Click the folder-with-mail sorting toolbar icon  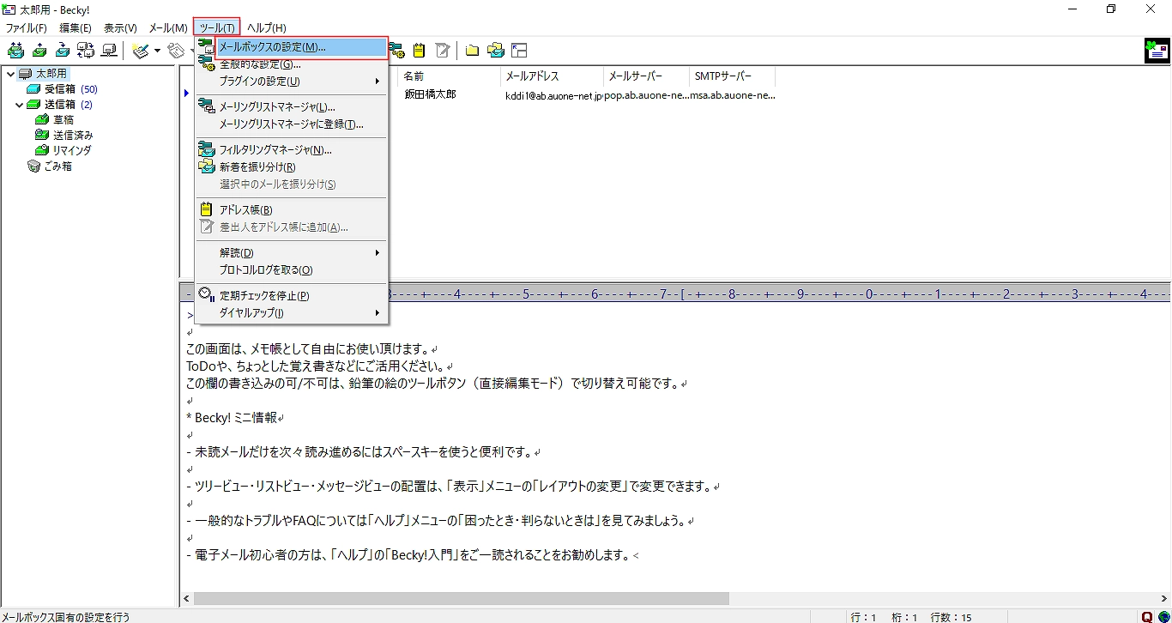pyautogui.click(x=495, y=51)
